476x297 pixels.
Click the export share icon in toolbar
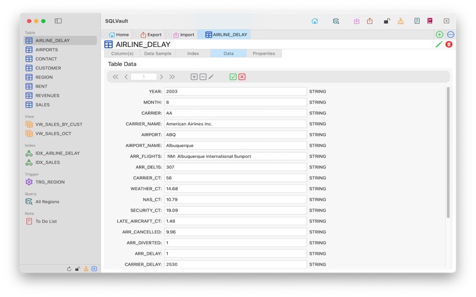pos(369,21)
